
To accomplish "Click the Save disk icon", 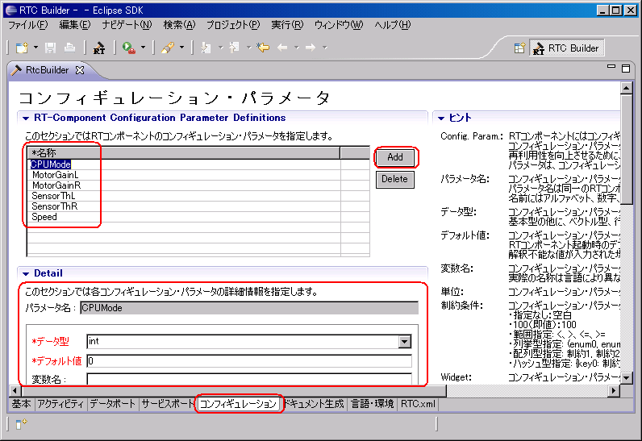I will tap(50, 48).
